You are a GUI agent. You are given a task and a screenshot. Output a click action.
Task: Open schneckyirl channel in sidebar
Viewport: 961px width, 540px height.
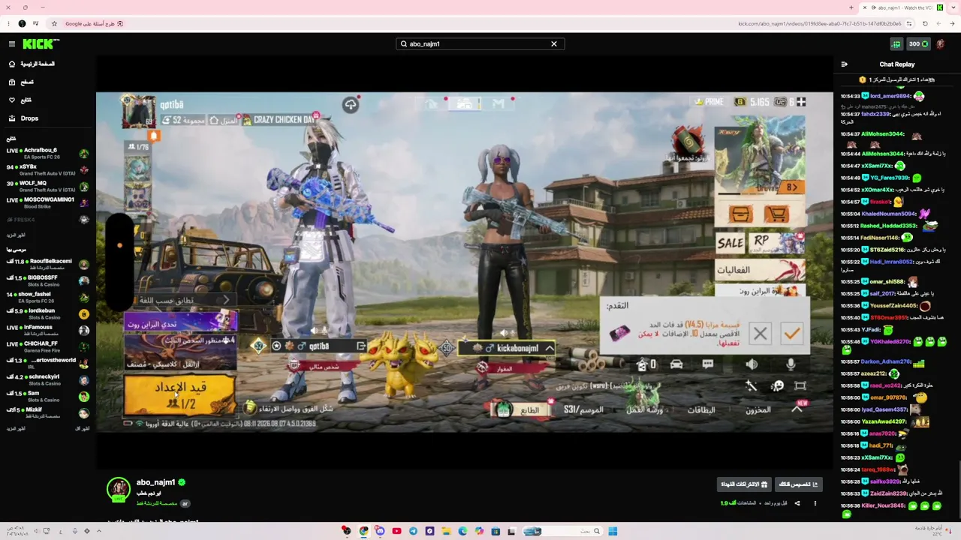(47, 379)
